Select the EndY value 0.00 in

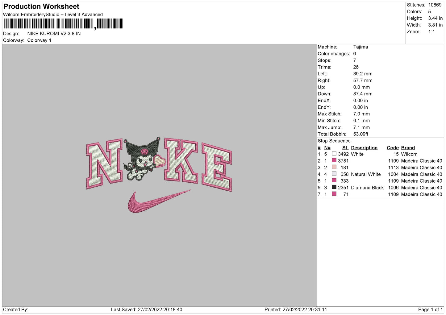click(361, 107)
